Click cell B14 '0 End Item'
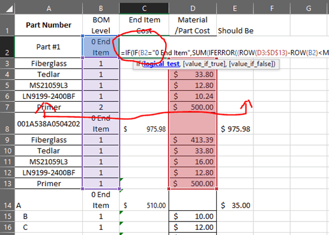Screen dimensions: 329x235 point(101,200)
